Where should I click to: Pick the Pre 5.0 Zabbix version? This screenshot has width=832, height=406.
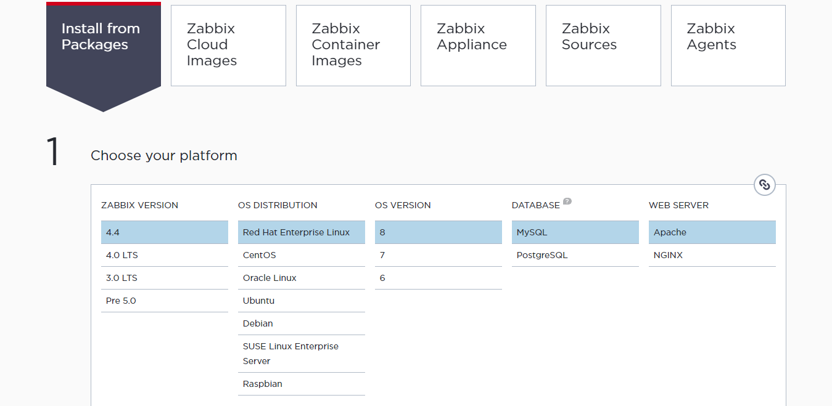tap(164, 301)
